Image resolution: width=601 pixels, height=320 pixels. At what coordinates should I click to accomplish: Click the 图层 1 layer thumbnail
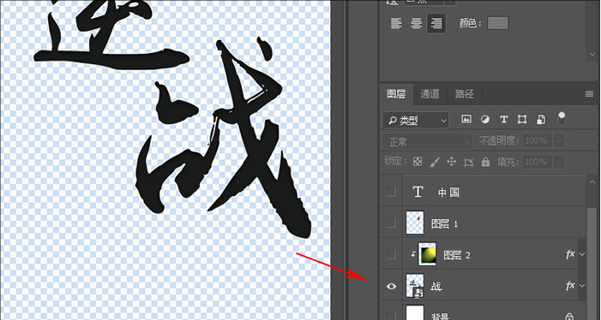click(415, 222)
